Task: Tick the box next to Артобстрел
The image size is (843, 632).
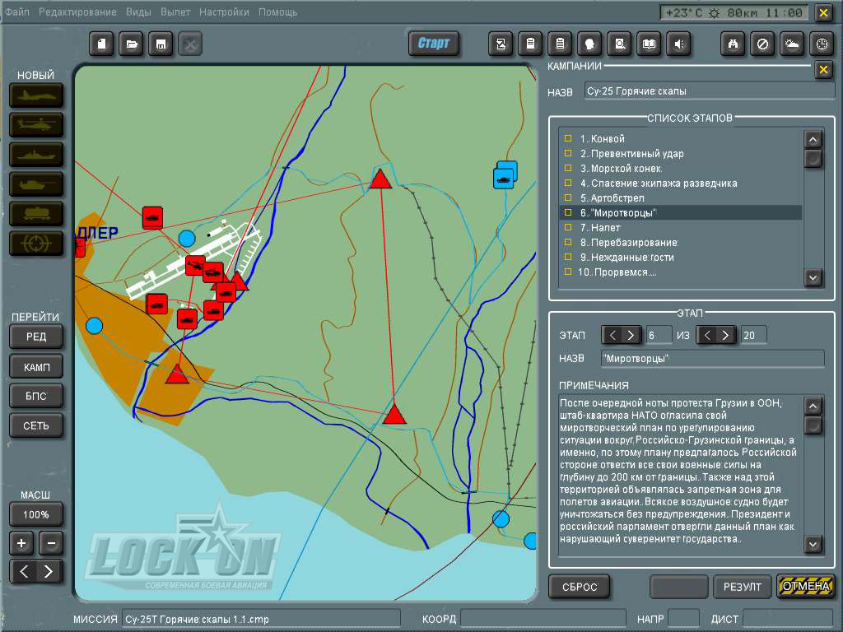Action: click(x=568, y=198)
